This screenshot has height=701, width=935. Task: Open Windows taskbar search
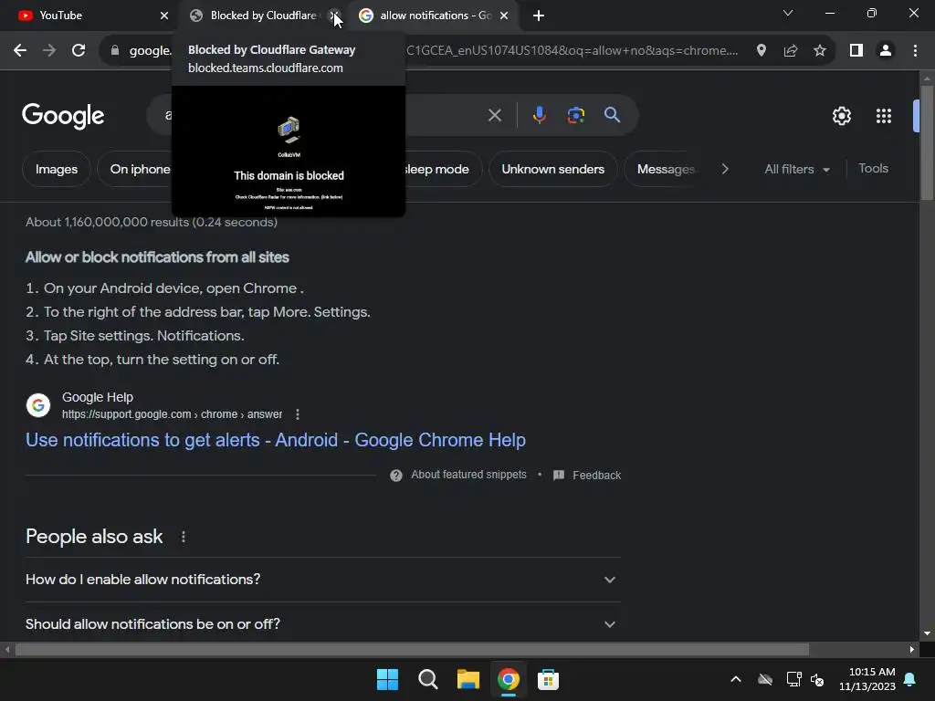pos(428,679)
